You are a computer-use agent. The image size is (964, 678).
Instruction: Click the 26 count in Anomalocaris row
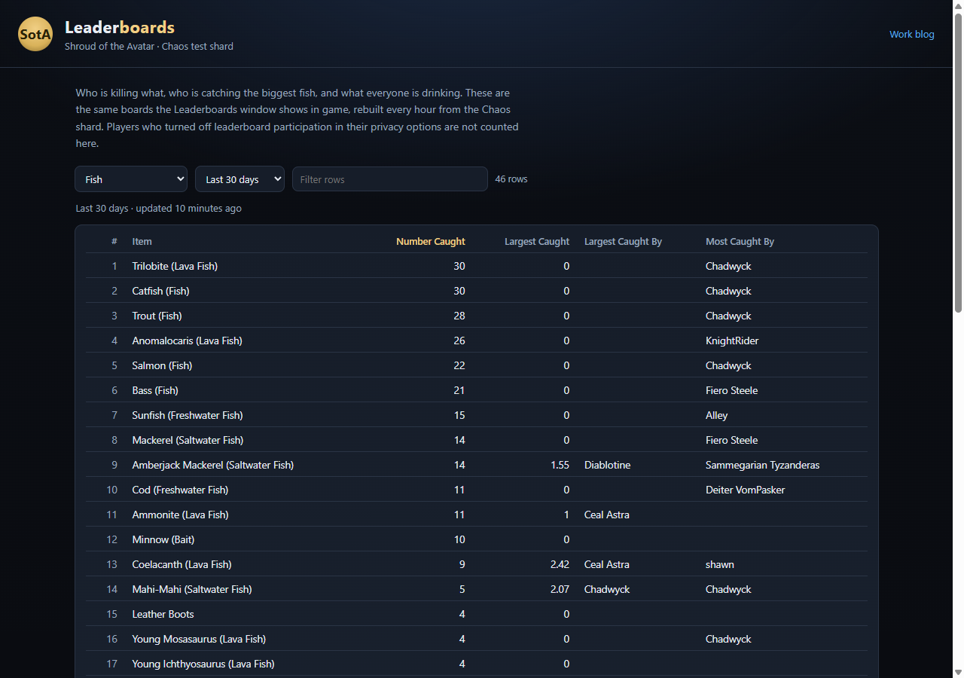click(459, 341)
